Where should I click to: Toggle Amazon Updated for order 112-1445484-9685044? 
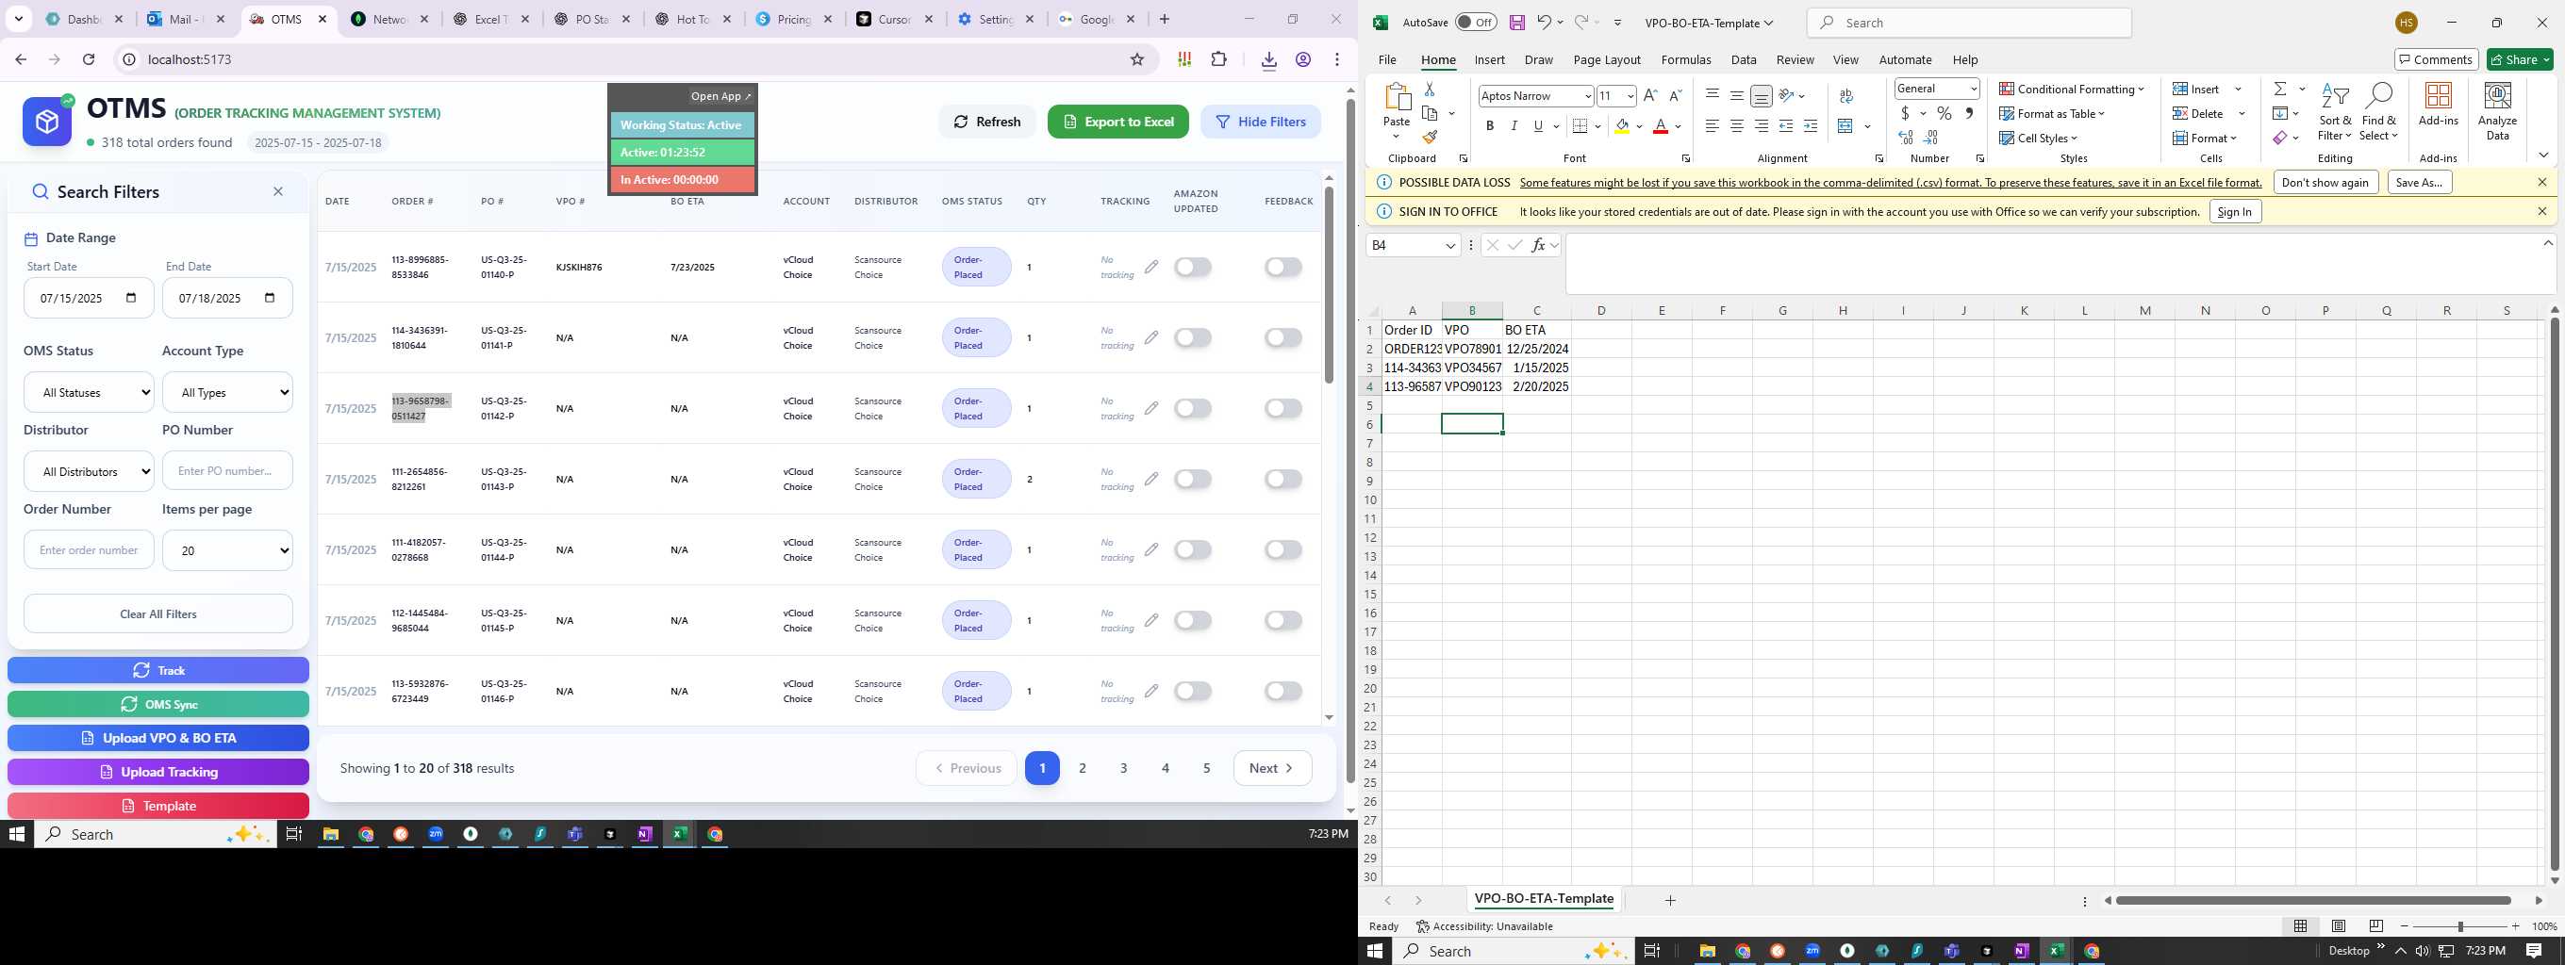pos(1193,620)
